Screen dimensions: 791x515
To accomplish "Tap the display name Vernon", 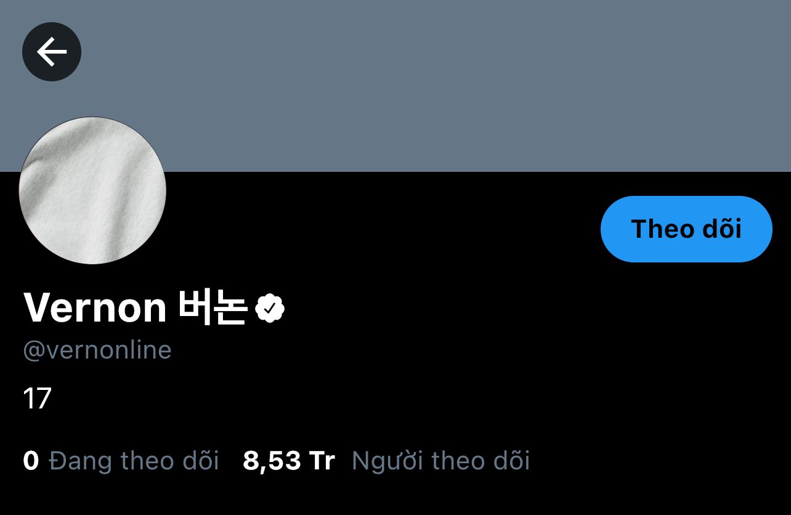I will (x=95, y=307).
